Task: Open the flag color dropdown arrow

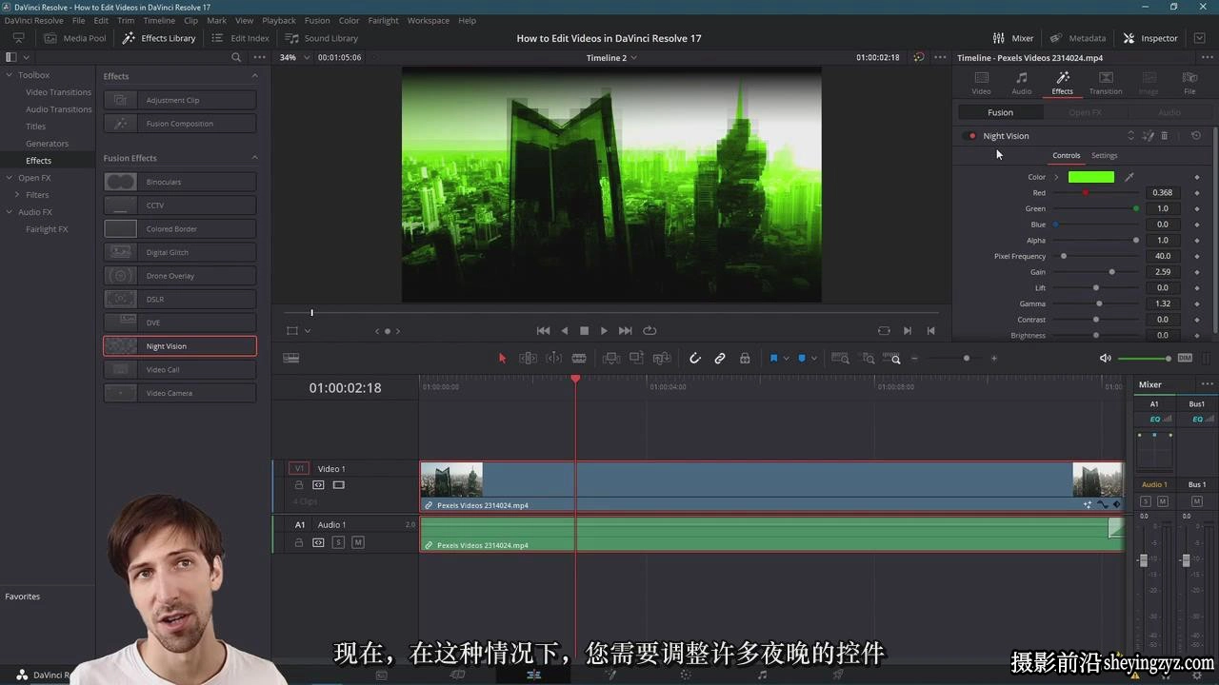Action: [x=785, y=359]
